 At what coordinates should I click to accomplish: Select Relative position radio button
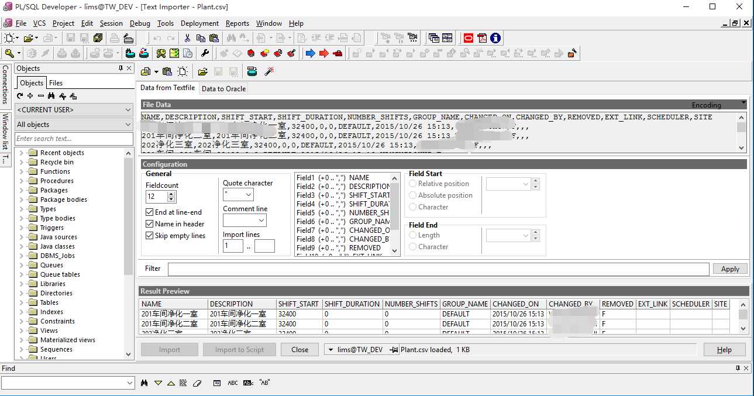[413, 184]
